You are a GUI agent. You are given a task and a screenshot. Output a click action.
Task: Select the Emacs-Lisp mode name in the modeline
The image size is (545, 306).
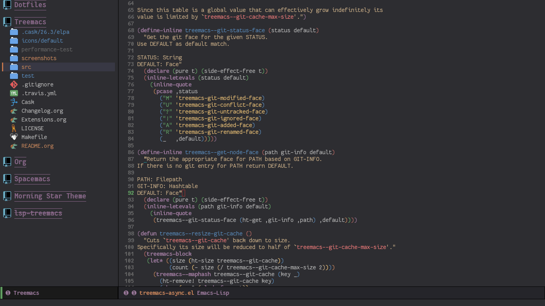click(x=213, y=293)
